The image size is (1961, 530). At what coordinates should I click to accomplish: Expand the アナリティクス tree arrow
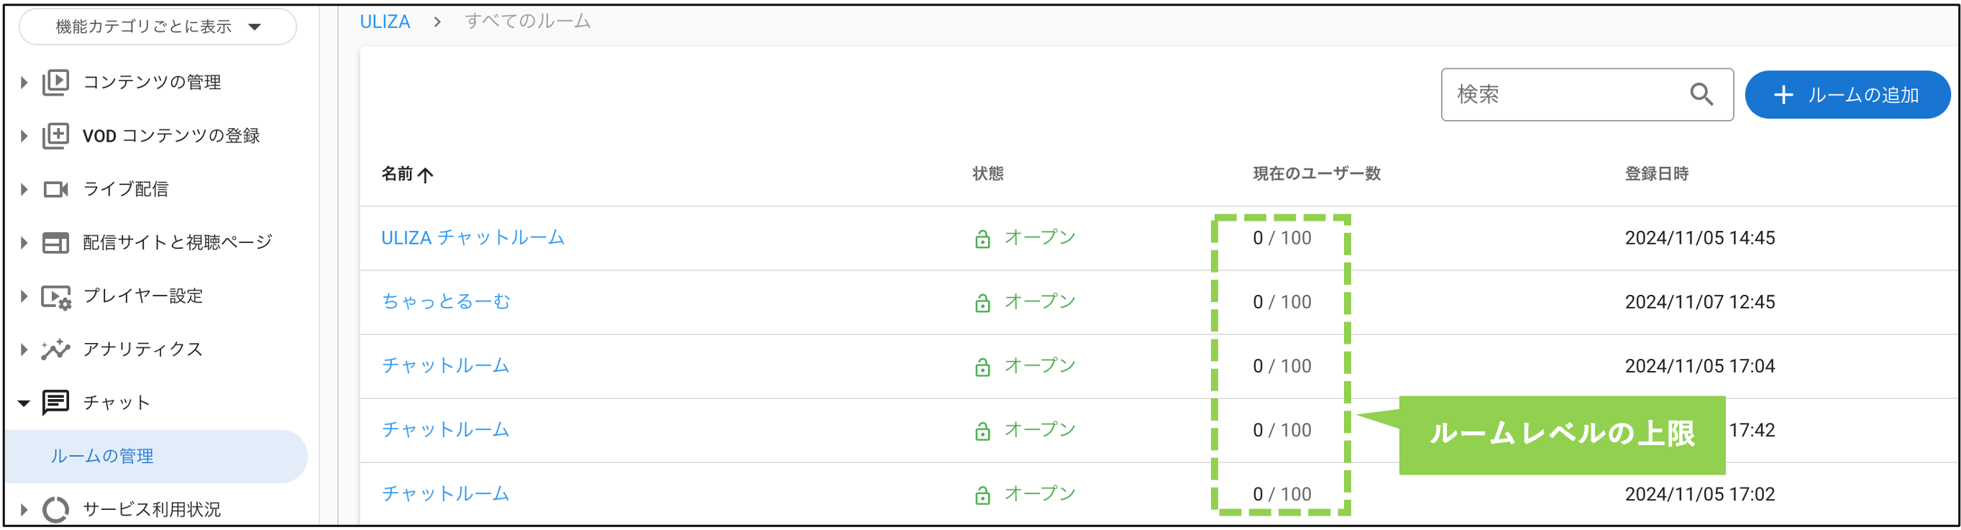[x=24, y=349]
